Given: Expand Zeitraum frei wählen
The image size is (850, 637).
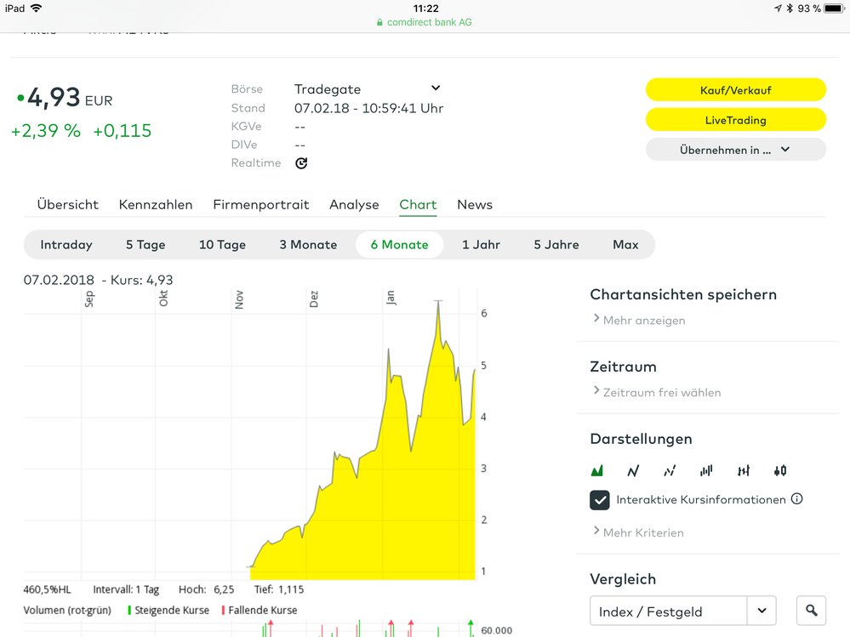Looking at the screenshot, I should click(661, 393).
